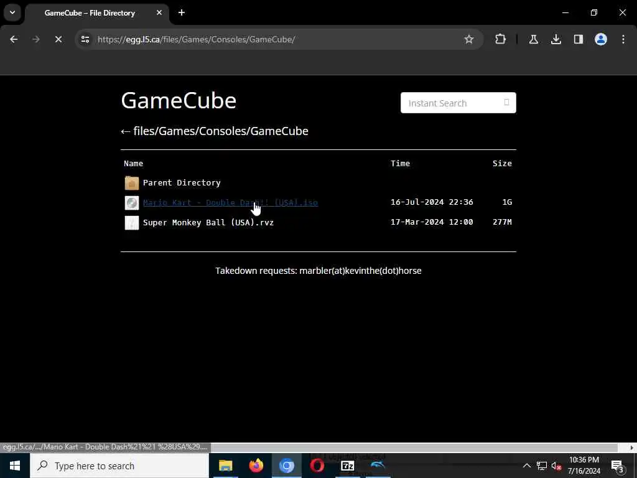Select the 17-Mar-2024 12:00 timestamp
The width and height of the screenshot is (637, 478).
point(432,222)
